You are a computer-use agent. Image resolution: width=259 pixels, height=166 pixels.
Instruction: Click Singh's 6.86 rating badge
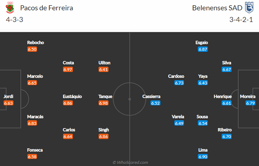click(x=104, y=136)
